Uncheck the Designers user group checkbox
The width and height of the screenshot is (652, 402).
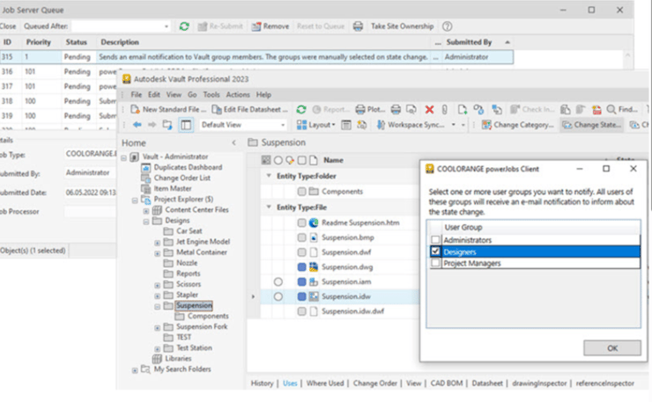[x=435, y=252]
